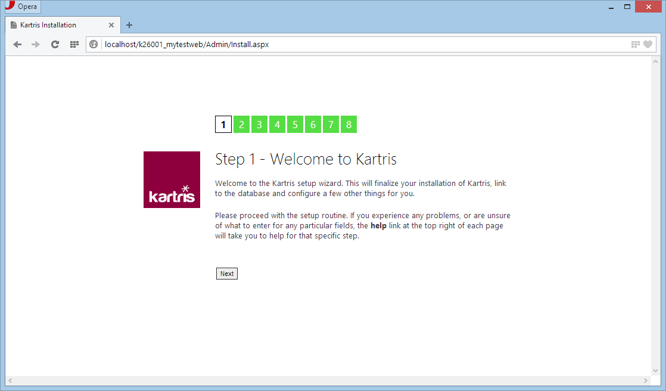This screenshot has height=391, width=666.
Task: Open a new tab with plus button
Action: (x=129, y=25)
